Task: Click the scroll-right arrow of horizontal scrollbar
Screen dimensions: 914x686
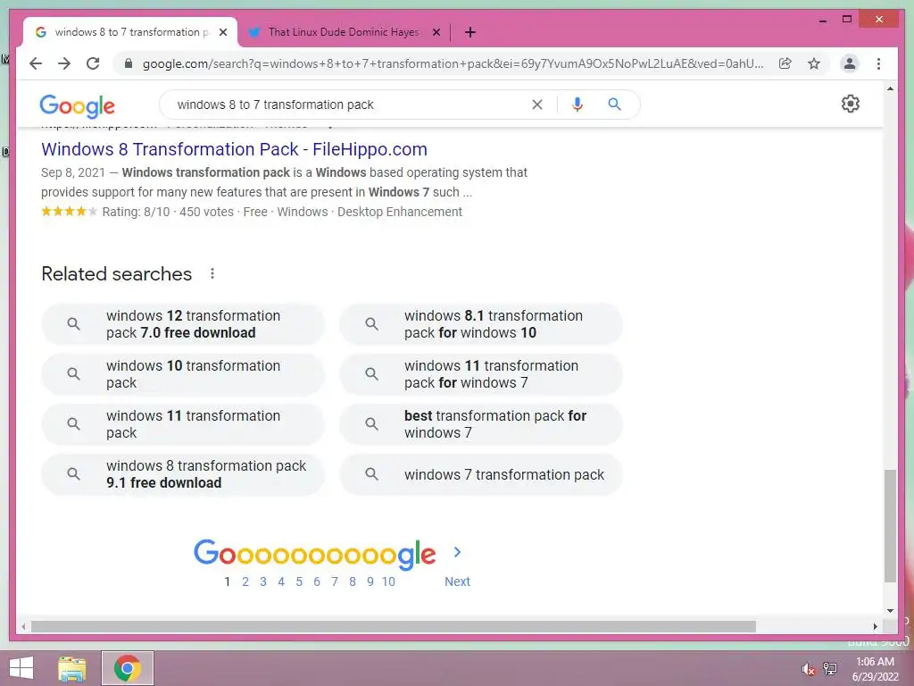Action: [875, 626]
